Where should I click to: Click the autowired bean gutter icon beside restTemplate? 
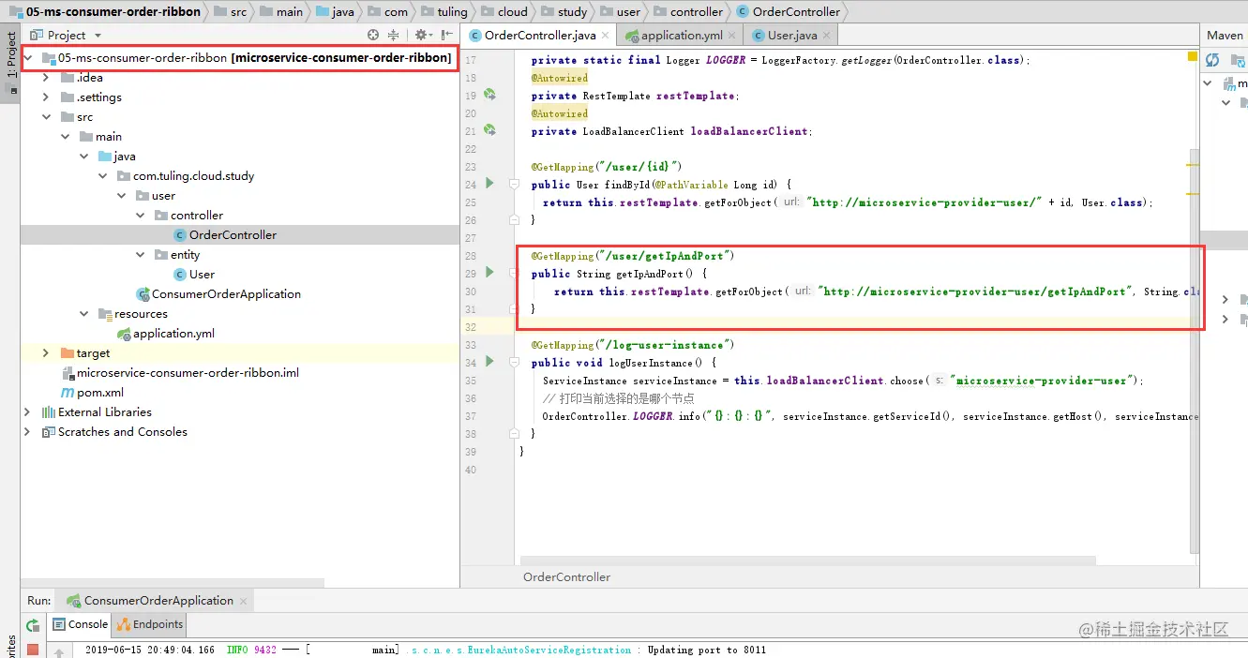coord(489,96)
